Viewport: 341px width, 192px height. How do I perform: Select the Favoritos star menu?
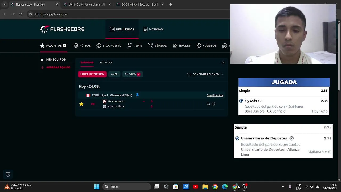pyautogui.click(x=53, y=46)
